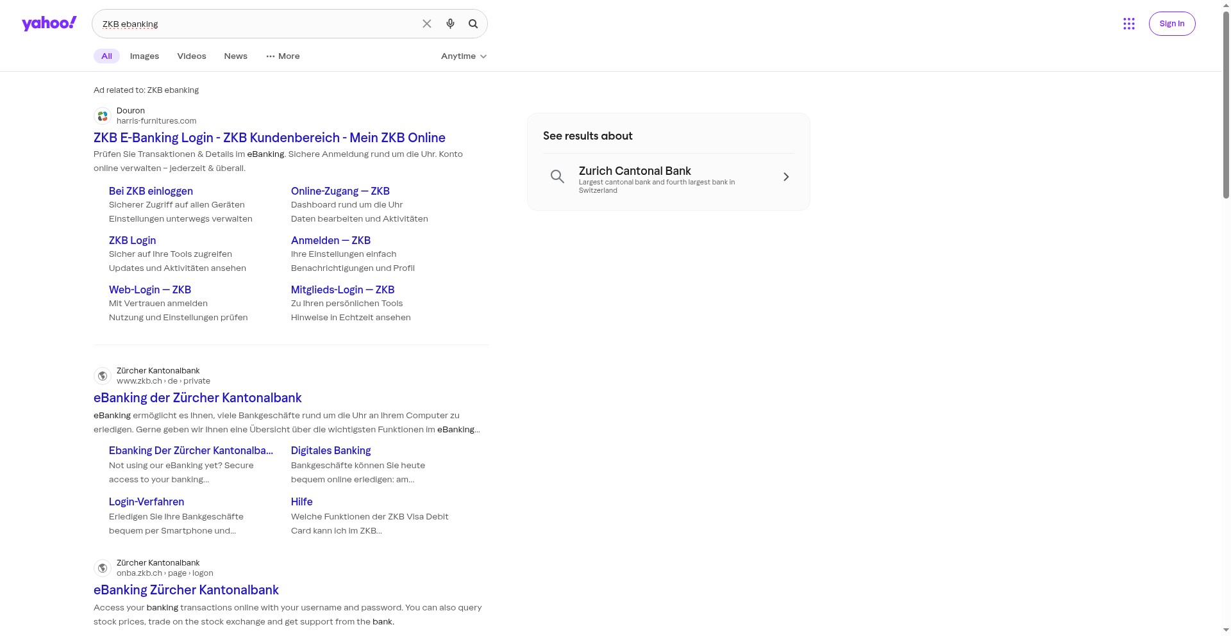Click 'Ad related to: ZKB ebanking' label
The image size is (1231, 636).
click(146, 90)
